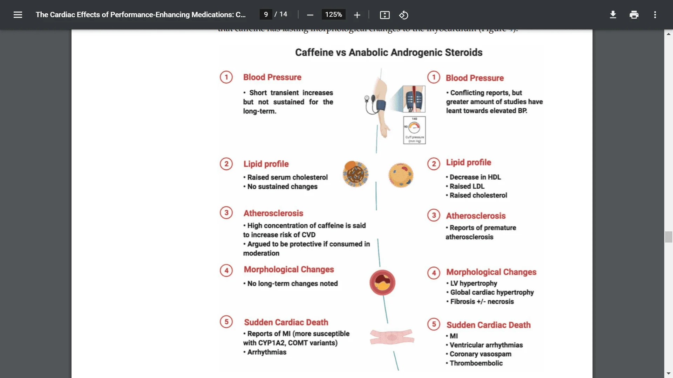Click left column 'Lipid profile' heading

coord(266,164)
